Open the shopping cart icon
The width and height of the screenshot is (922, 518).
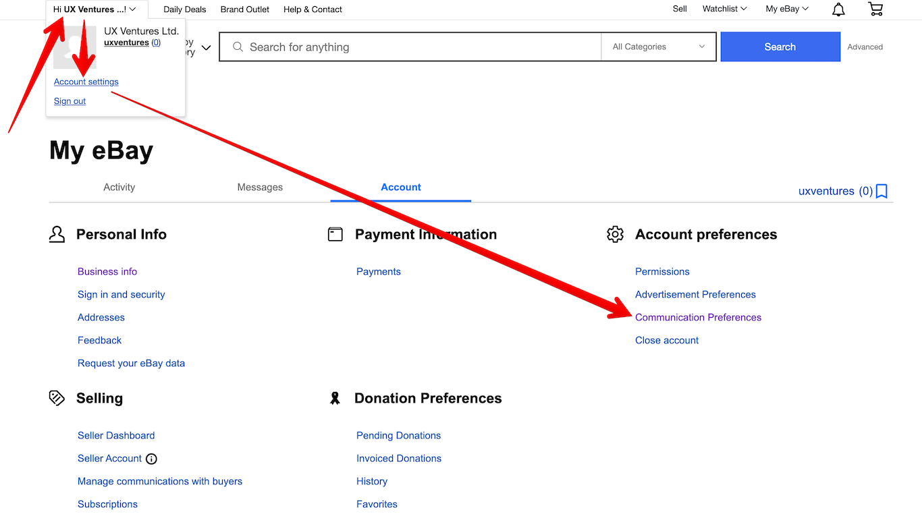pos(875,9)
